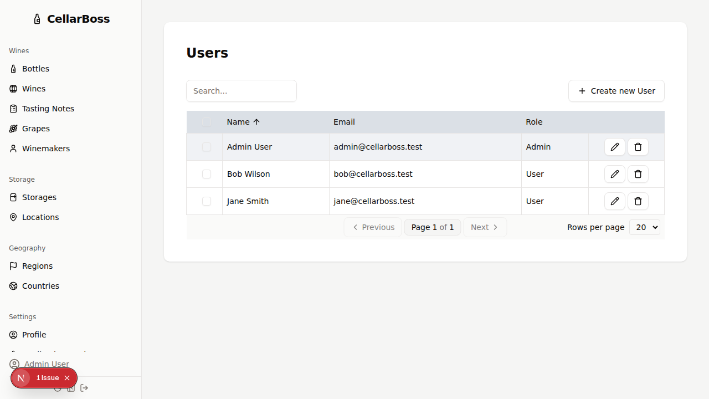Viewport: 709px width, 399px height.
Task: Click the Countries globe icon
Action: [x=13, y=286]
